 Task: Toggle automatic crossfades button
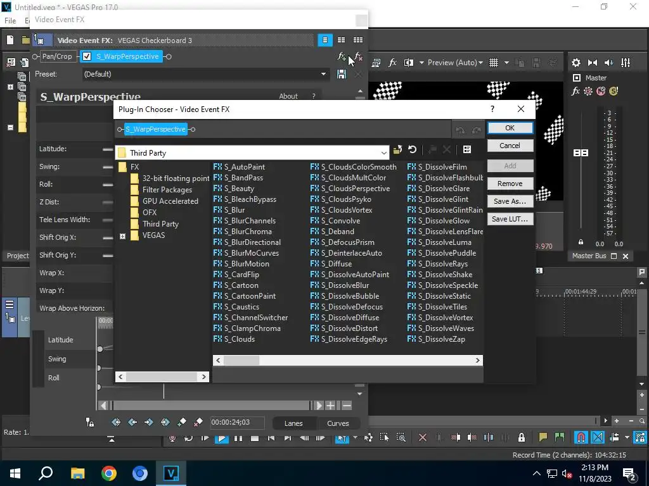coord(597,437)
